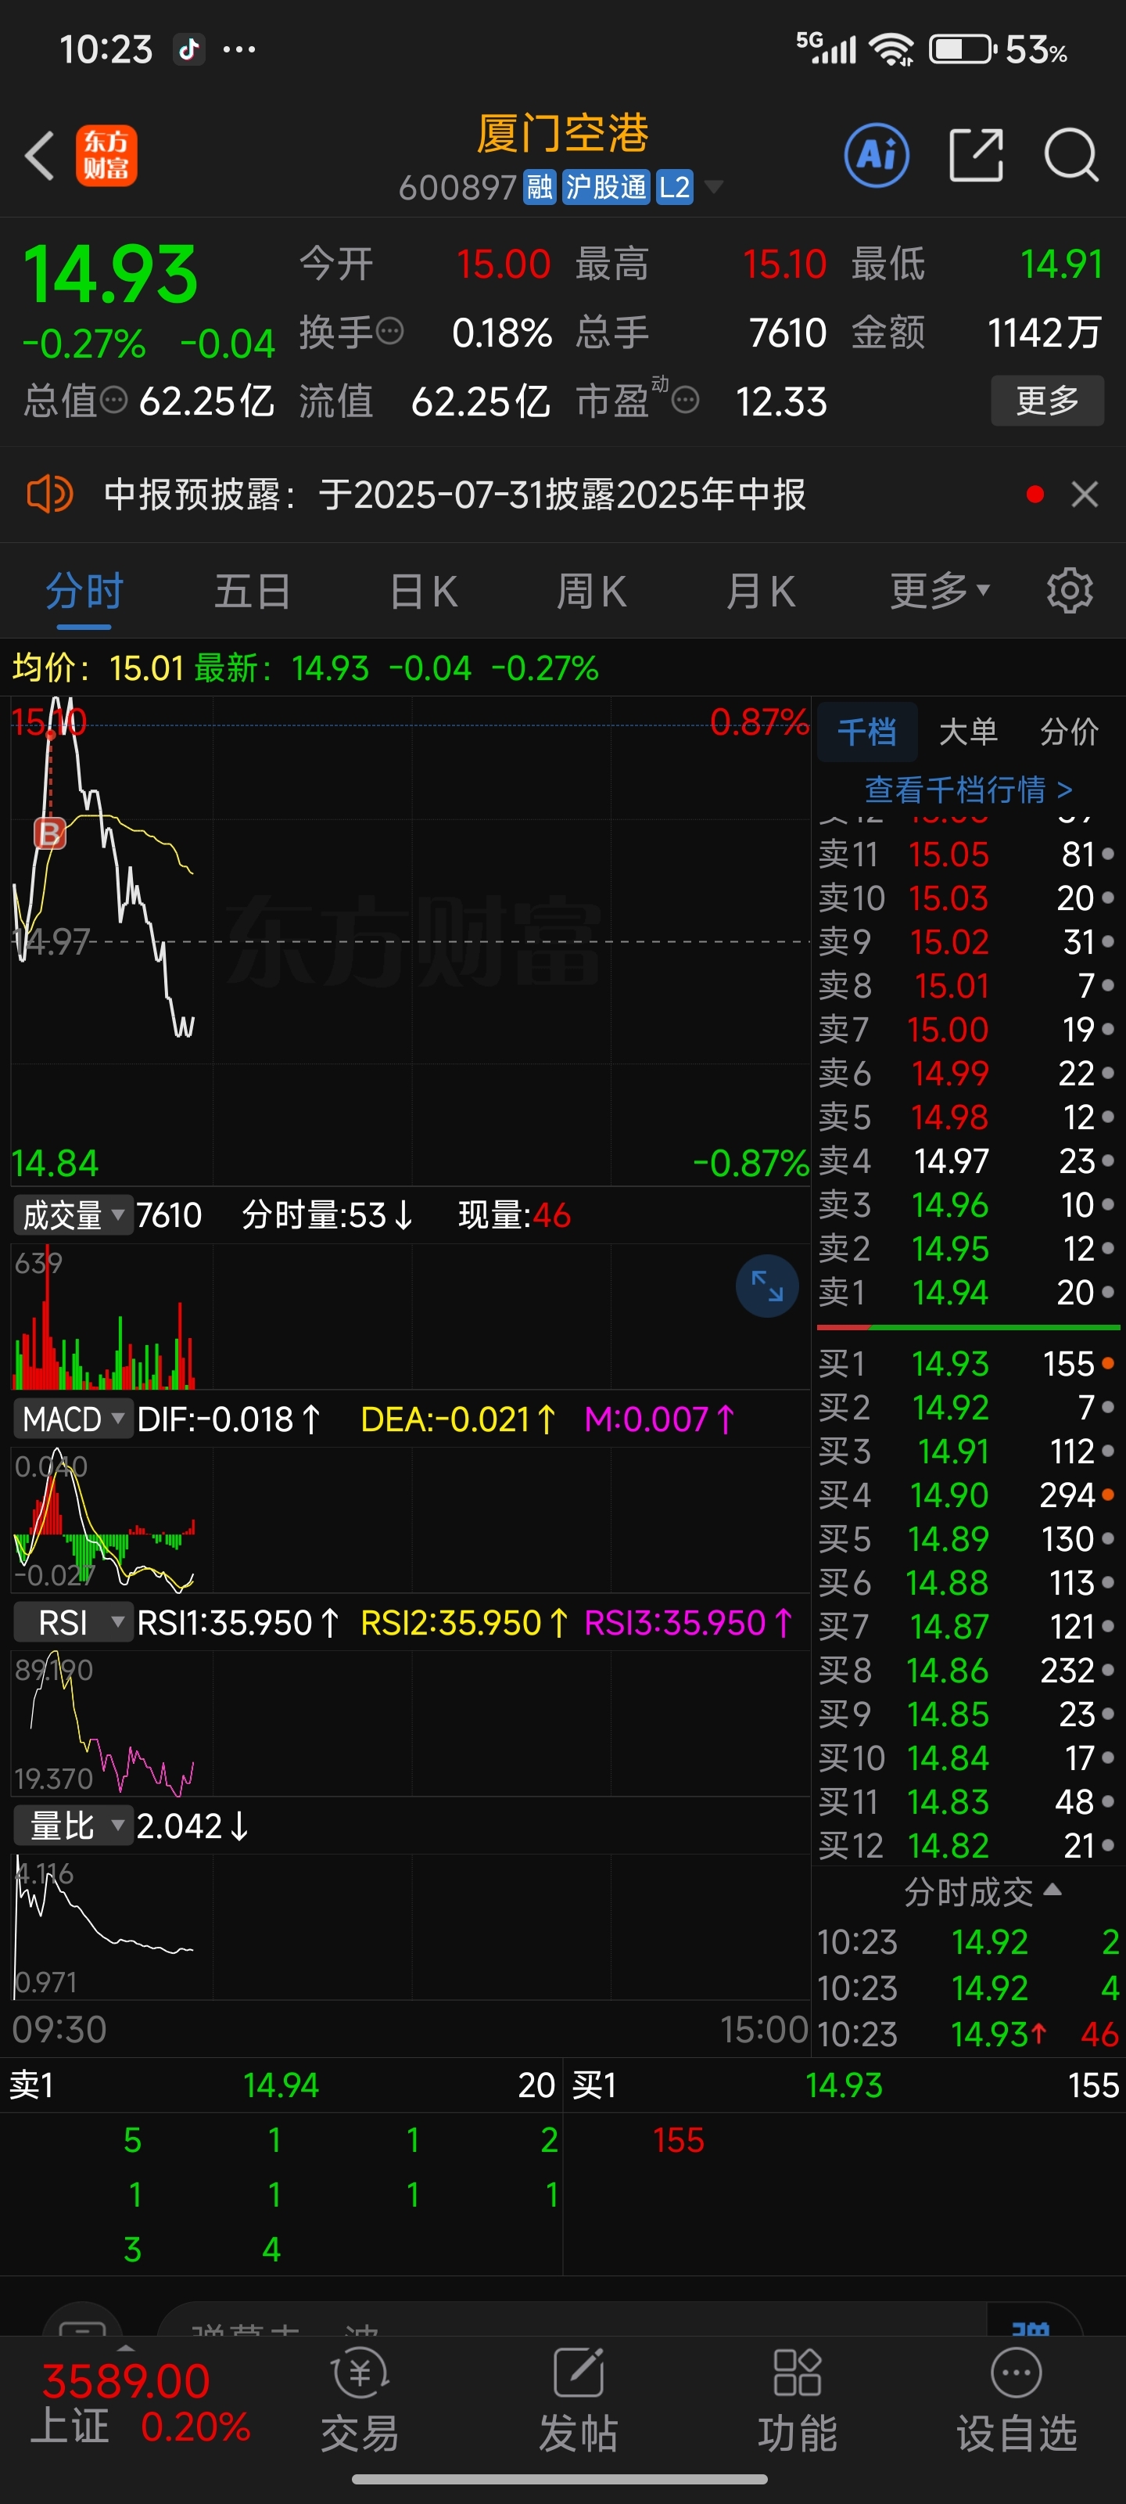The height and width of the screenshot is (2504, 1126).
Task: Switch to 日K chart tab
Action: click(422, 590)
